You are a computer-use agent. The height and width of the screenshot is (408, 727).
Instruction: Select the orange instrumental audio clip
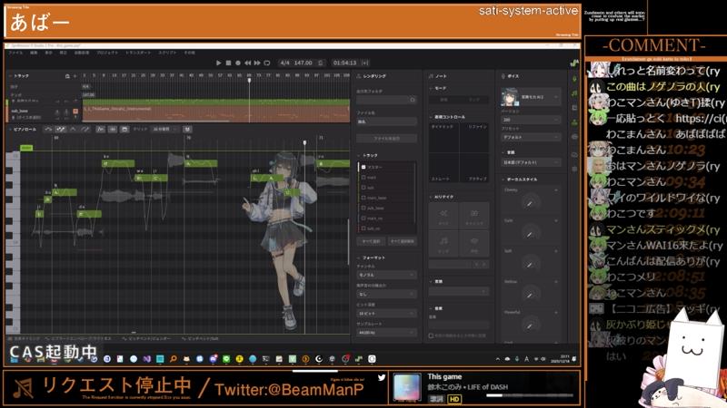pos(216,113)
